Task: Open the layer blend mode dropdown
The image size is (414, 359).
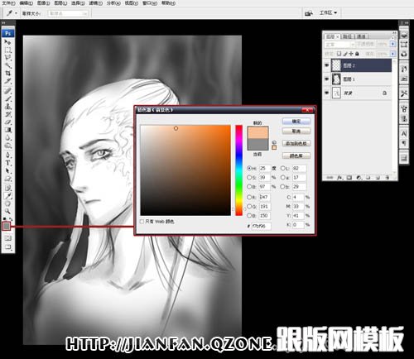Action: click(340, 45)
